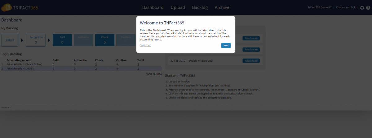Click the Total column header
Screen dimensions: 372x138
click(x=141, y=60)
